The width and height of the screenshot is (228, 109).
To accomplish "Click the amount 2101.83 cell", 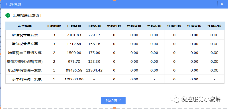I will coord(74,35).
